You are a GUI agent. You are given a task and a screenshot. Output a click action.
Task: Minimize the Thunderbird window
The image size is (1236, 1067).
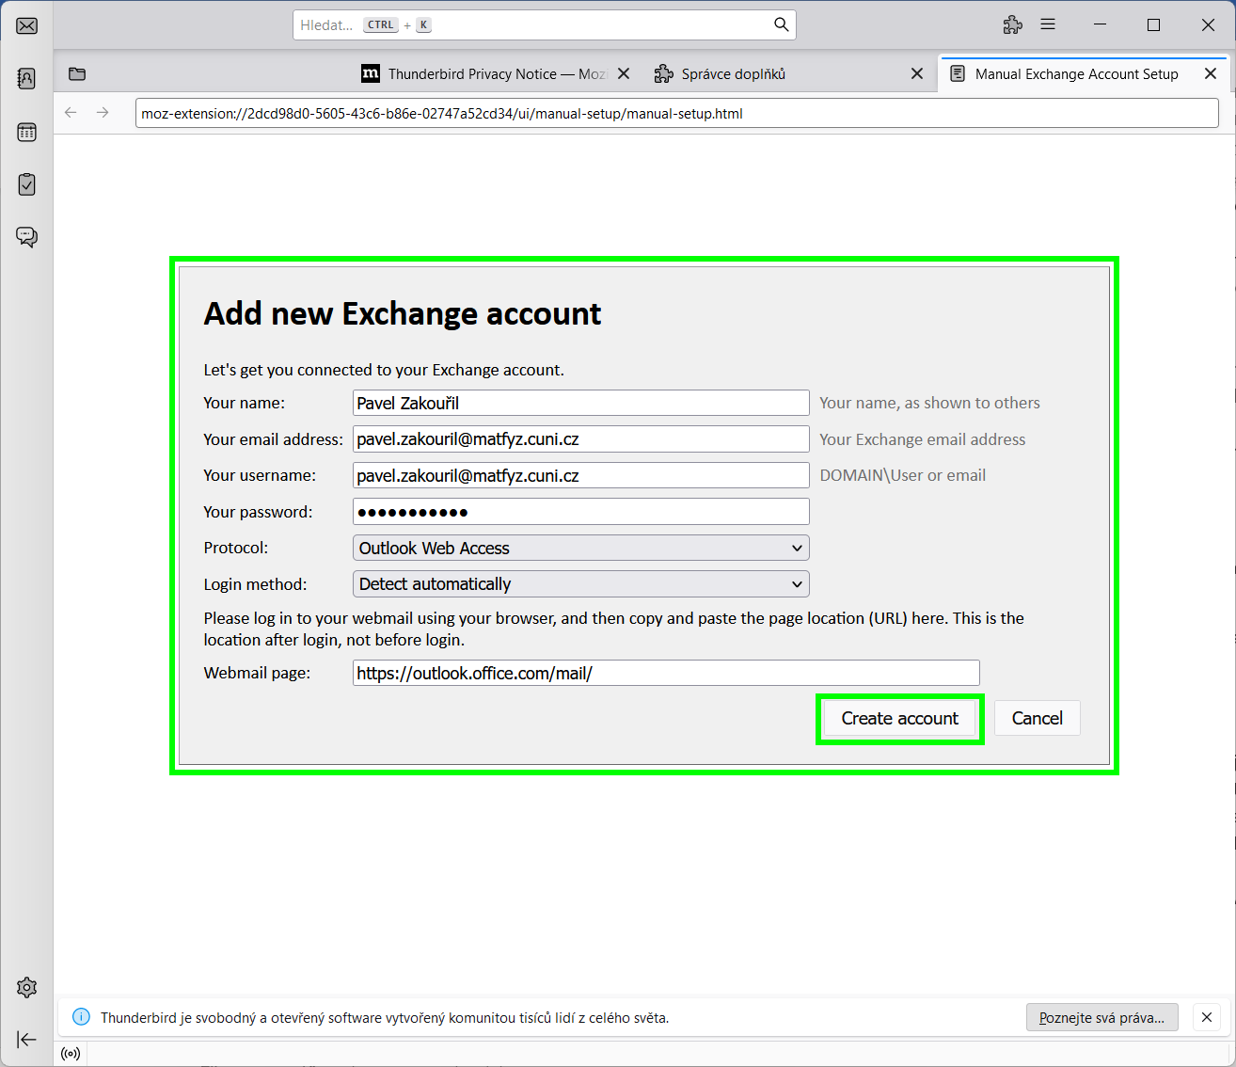[1100, 25]
